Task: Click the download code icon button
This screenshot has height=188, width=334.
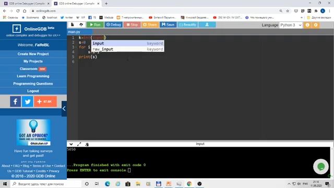Action: (207, 25)
